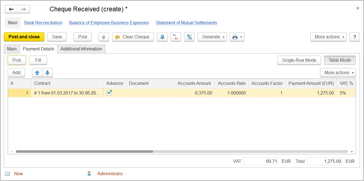Enable Table Mode view
The width and height of the screenshot is (364, 181).
(x=340, y=60)
